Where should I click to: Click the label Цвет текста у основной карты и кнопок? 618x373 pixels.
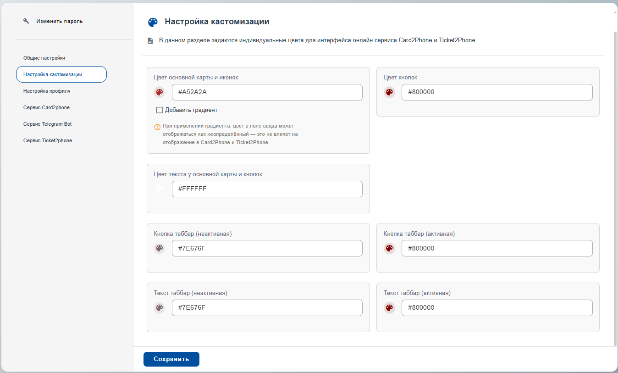pos(208,174)
